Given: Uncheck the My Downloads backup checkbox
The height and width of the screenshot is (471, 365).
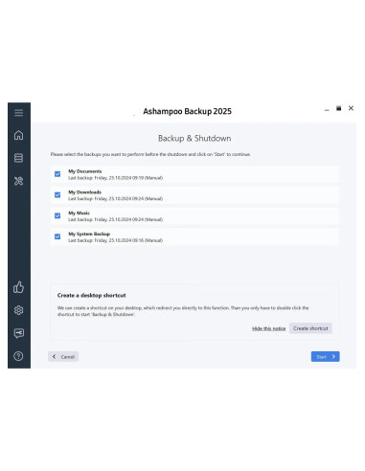Looking at the screenshot, I should [x=57, y=194].
